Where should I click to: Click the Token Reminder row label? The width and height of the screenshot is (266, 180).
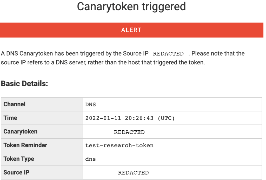pyautogui.click(x=25, y=145)
